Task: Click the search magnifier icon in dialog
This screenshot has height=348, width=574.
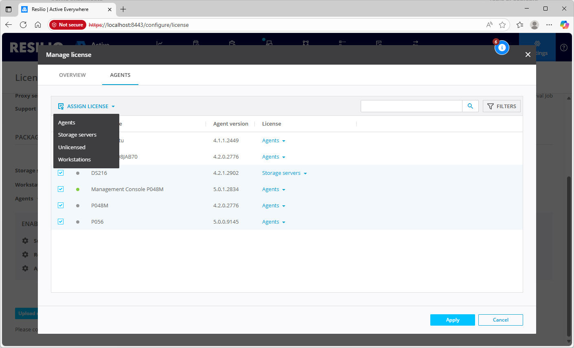Action: coord(470,106)
